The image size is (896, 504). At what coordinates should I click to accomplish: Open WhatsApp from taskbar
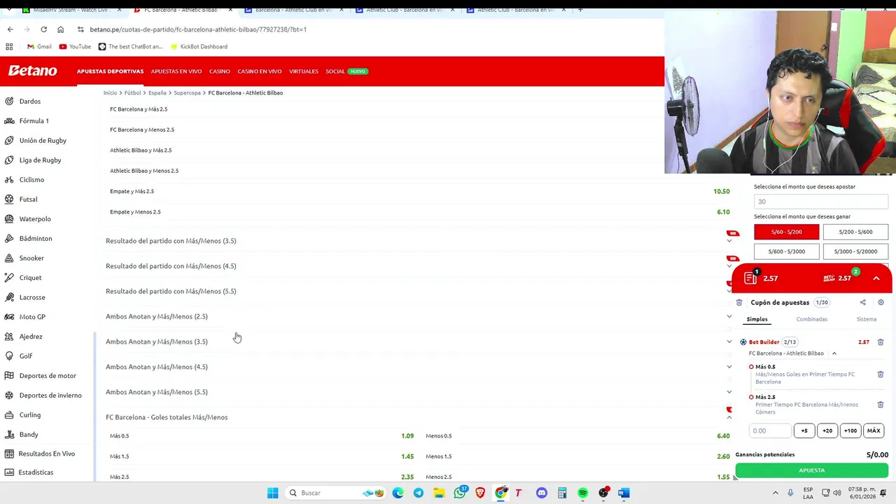(x=460, y=493)
